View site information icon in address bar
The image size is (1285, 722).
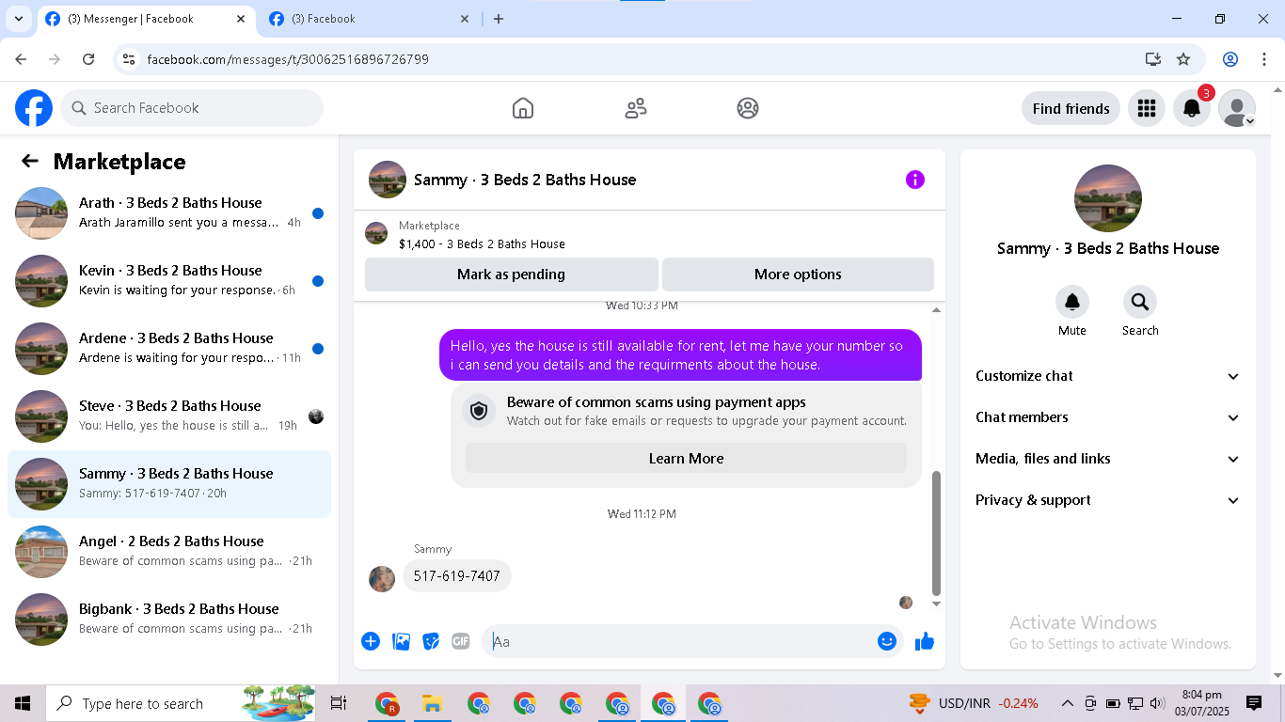coord(130,59)
